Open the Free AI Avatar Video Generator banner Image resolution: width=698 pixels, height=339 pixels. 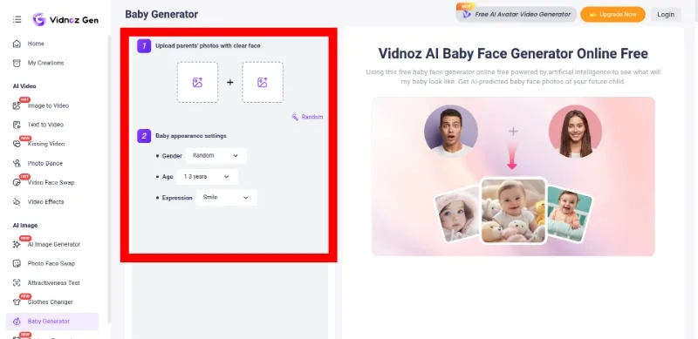[x=517, y=14]
